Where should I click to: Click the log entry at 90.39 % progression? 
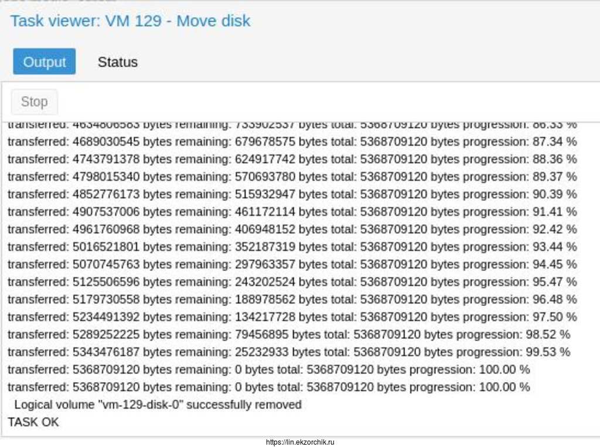(x=292, y=194)
